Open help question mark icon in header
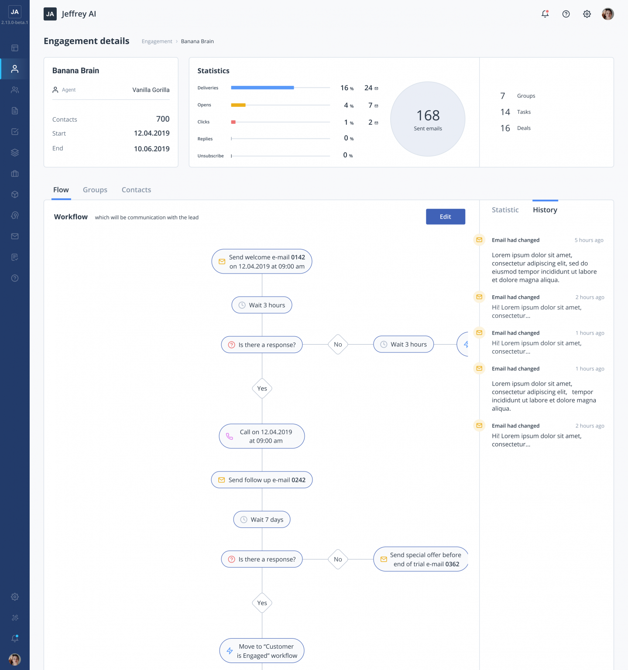The image size is (628, 670). click(566, 14)
